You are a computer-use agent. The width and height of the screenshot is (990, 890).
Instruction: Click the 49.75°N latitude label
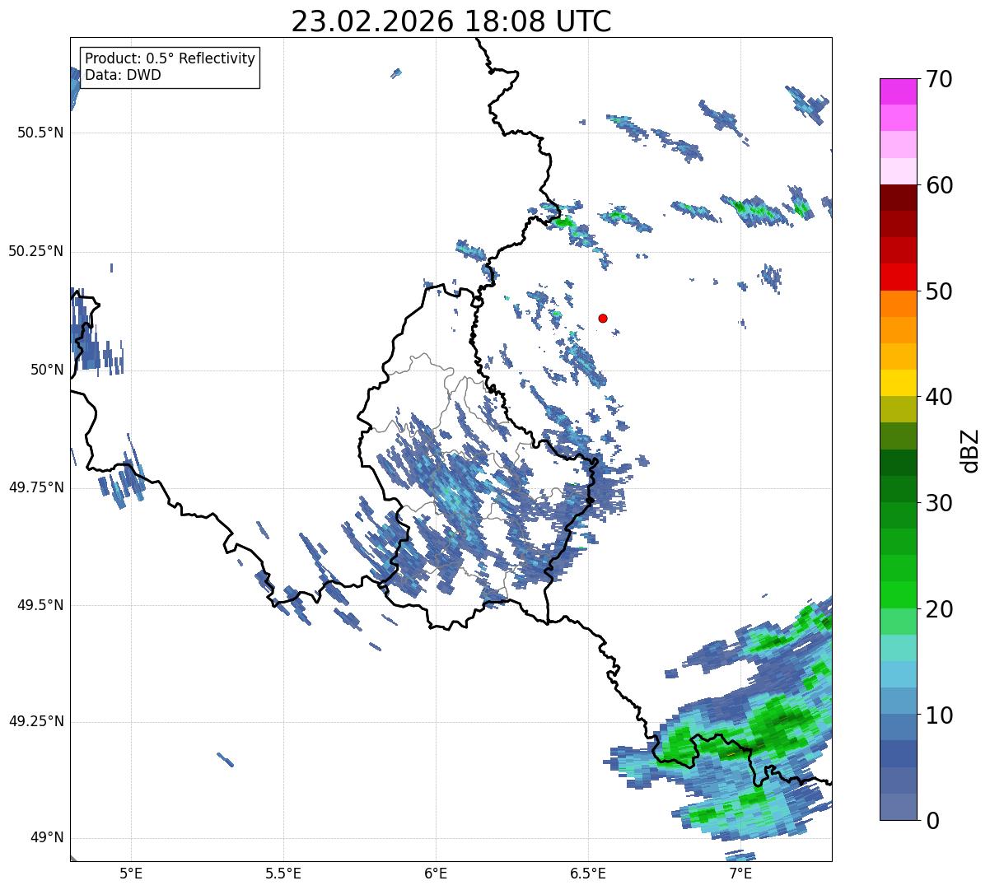36,487
